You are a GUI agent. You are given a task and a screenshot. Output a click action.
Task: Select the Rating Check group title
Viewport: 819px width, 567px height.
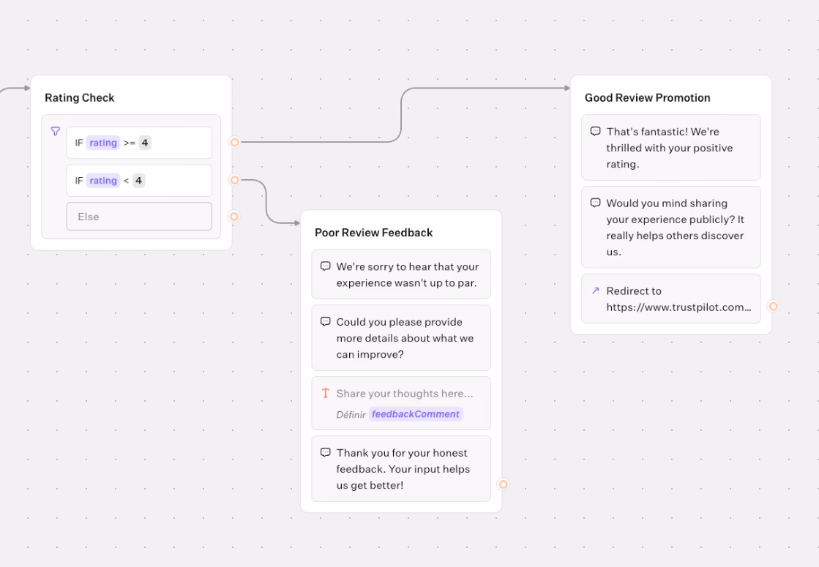(80, 98)
